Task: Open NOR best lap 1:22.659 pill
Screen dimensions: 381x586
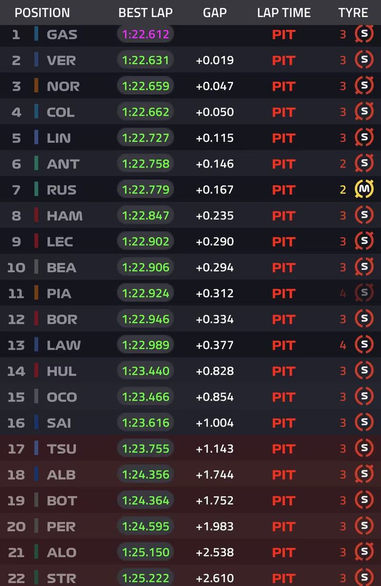Action: pyautogui.click(x=146, y=86)
